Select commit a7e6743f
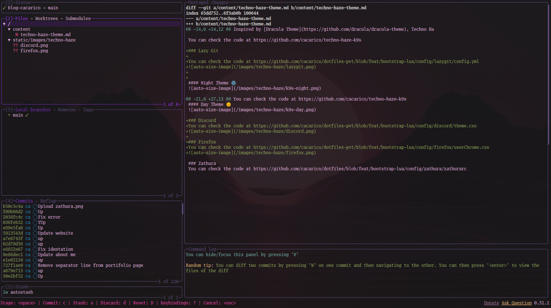The image size is (551, 308). [92, 239]
